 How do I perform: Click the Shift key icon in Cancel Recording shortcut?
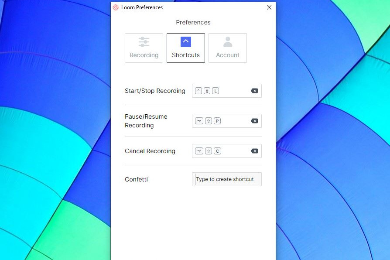coord(209,151)
